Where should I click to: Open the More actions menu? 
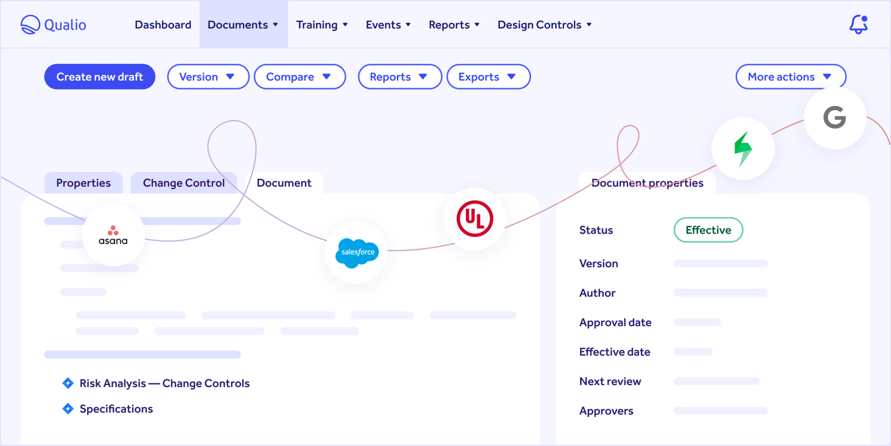(791, 77)
